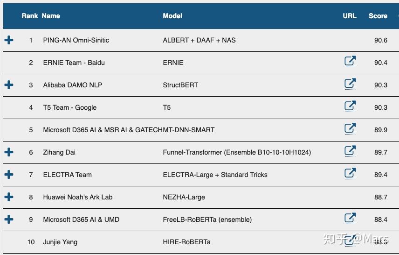This screenshot has height=255, width=399.
Task: Expand the Alibaba DAMO NLP row
Action: (x=9, y=85)
